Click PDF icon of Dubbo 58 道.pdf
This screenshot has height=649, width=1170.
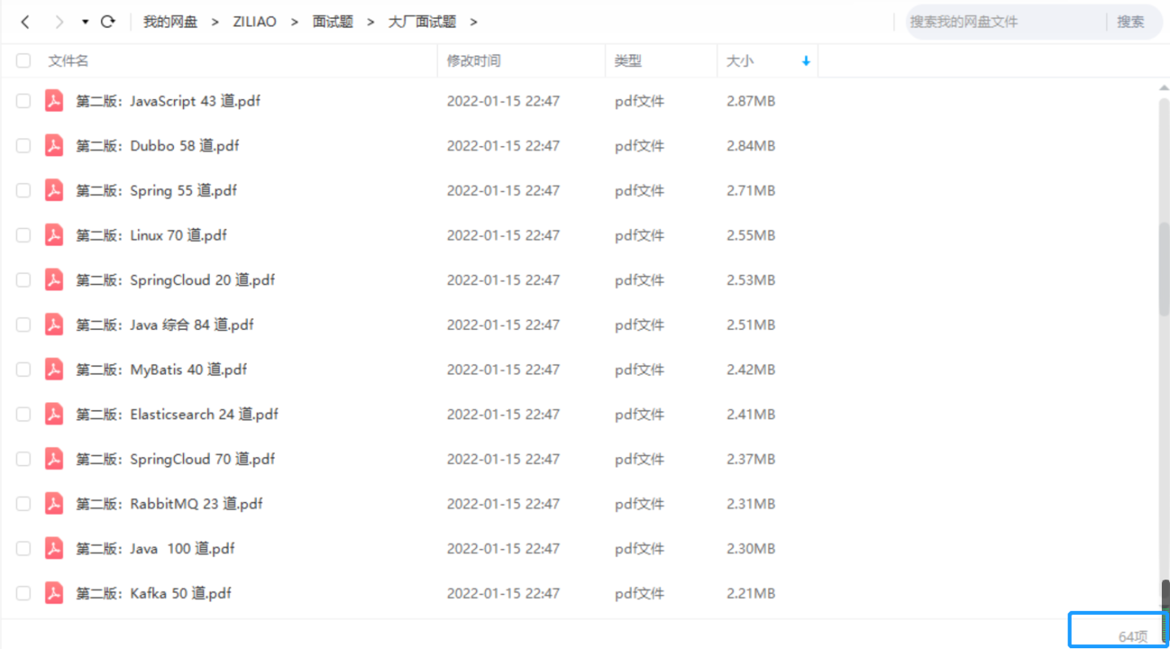(x=54, y=145)
